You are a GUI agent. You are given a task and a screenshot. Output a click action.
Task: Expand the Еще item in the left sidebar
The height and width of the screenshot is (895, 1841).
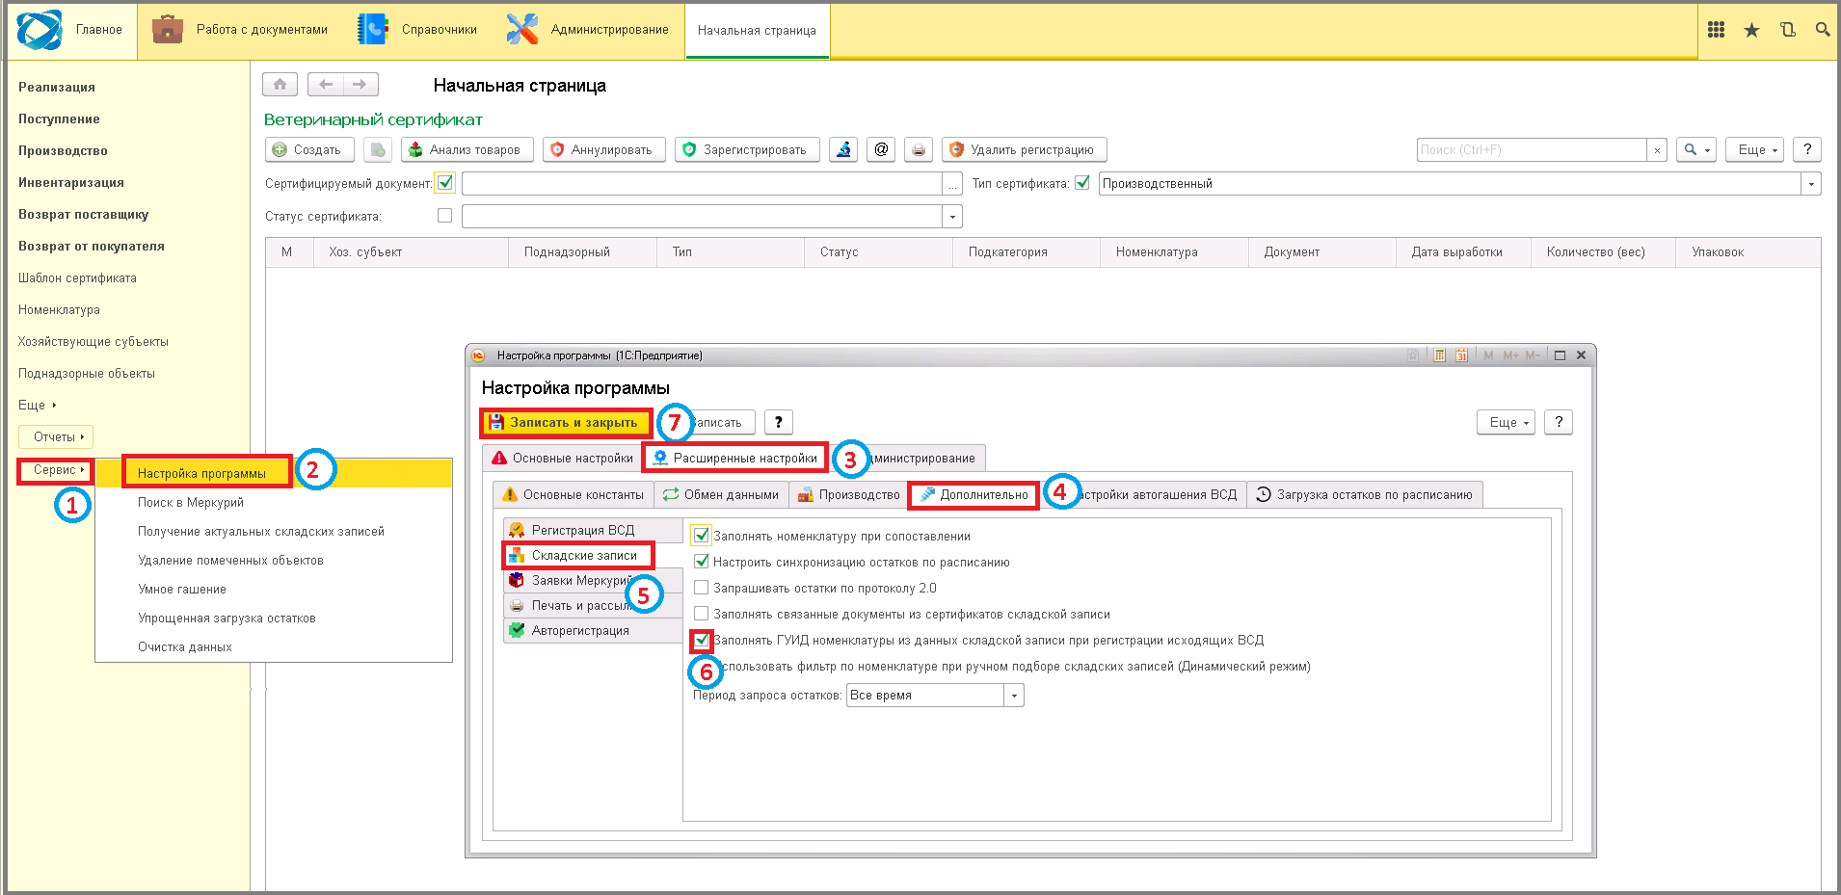(38, 405)
